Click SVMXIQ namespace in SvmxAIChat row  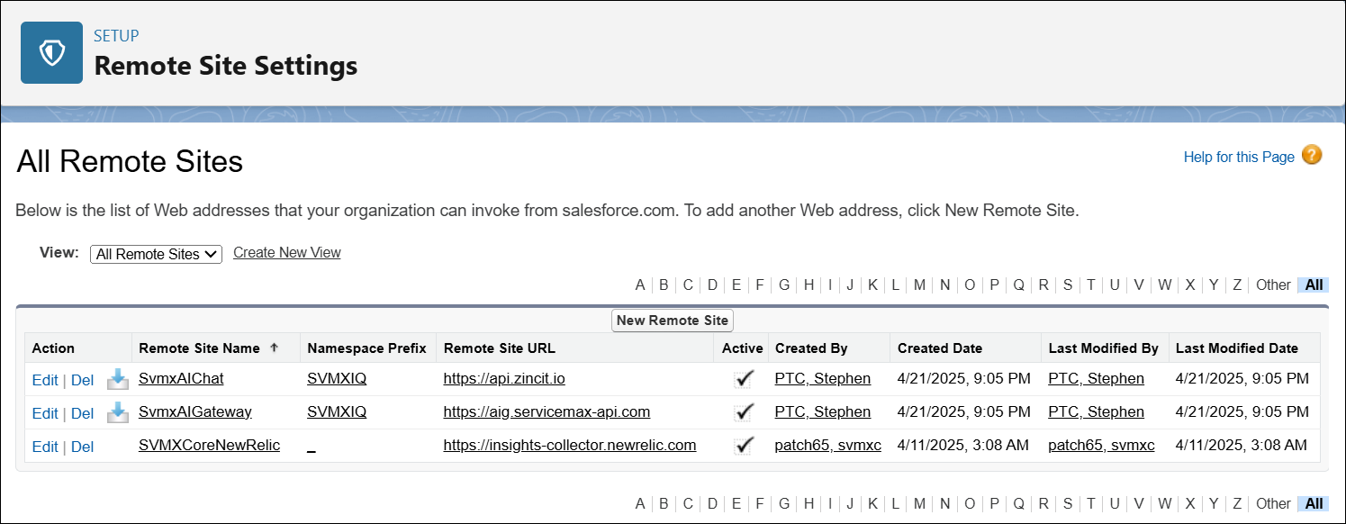(337, 379)
